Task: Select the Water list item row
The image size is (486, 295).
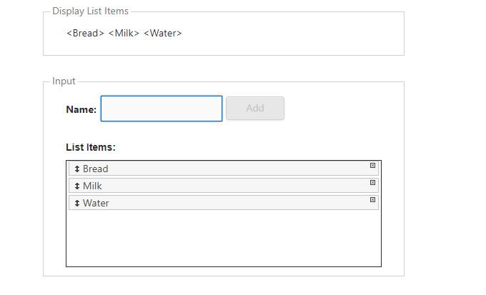Action: pos(224,203)
